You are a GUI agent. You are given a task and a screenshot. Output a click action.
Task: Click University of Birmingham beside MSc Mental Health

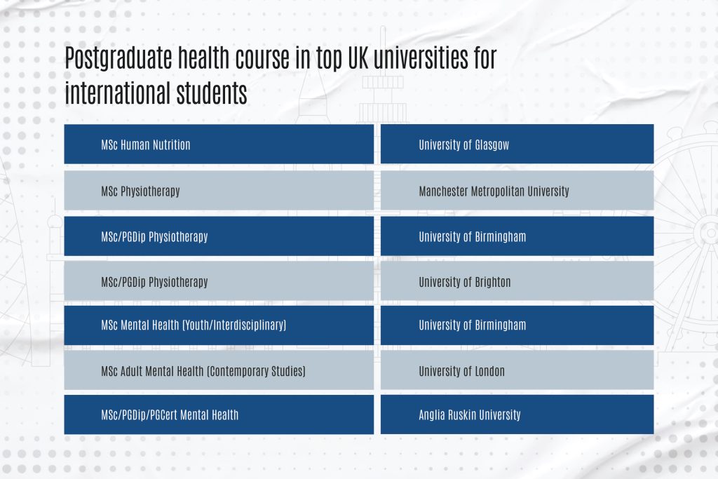tap(517, 325)
